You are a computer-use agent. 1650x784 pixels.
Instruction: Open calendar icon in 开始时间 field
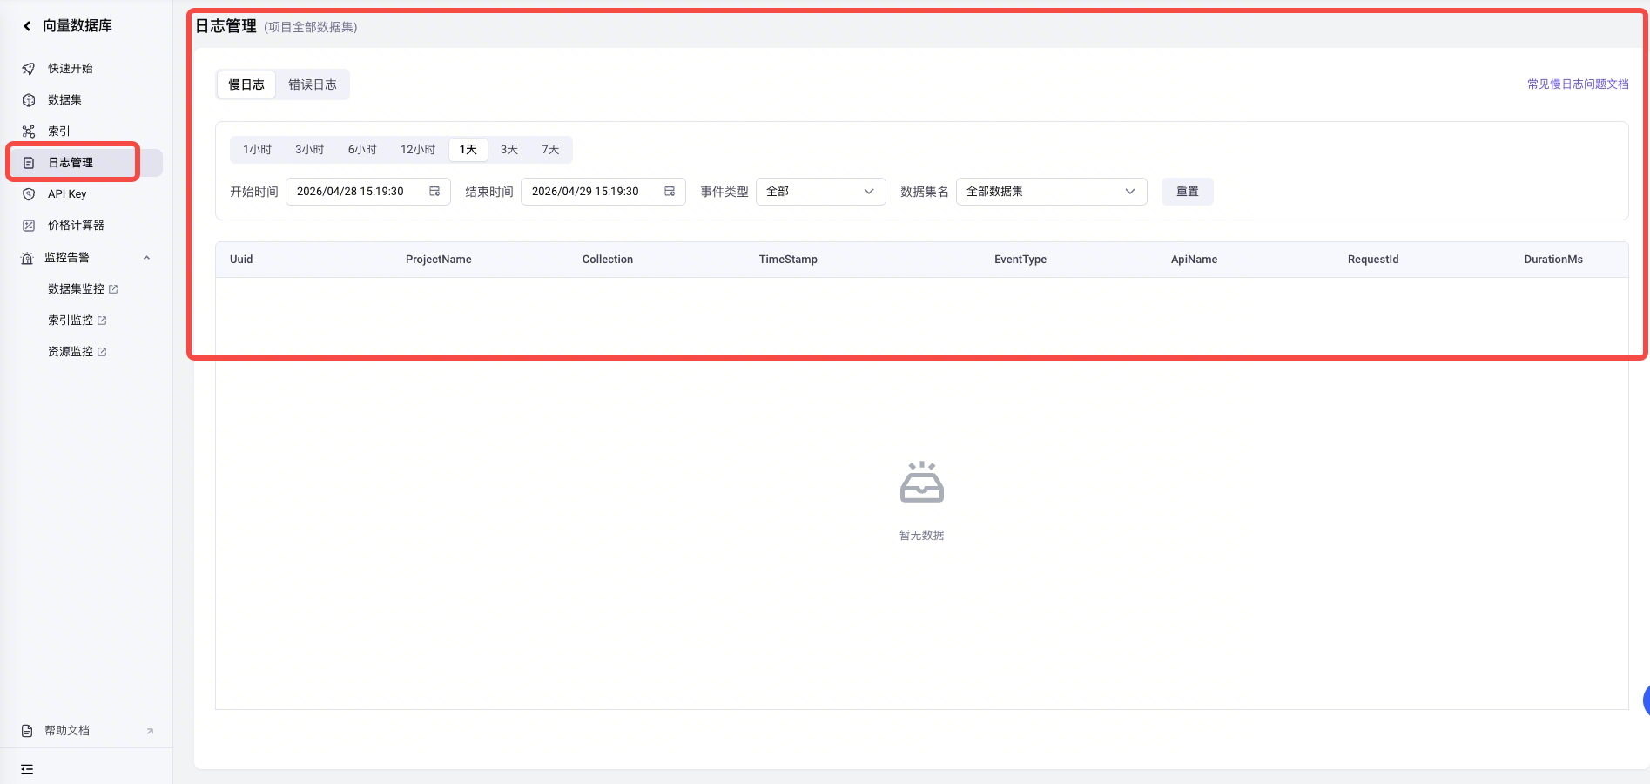434,192
